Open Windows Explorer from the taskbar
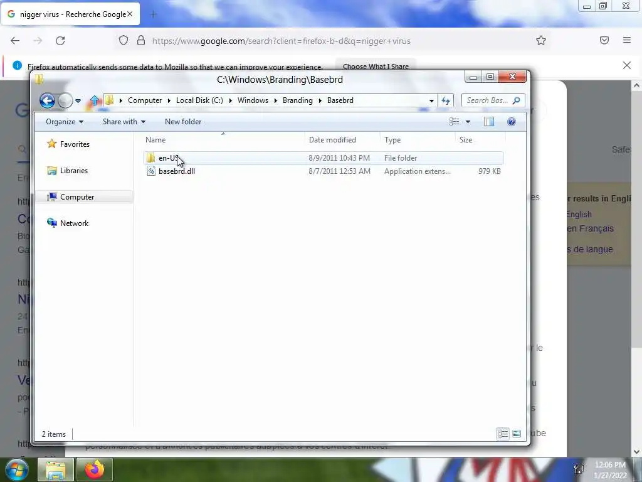 pos(56,469)
